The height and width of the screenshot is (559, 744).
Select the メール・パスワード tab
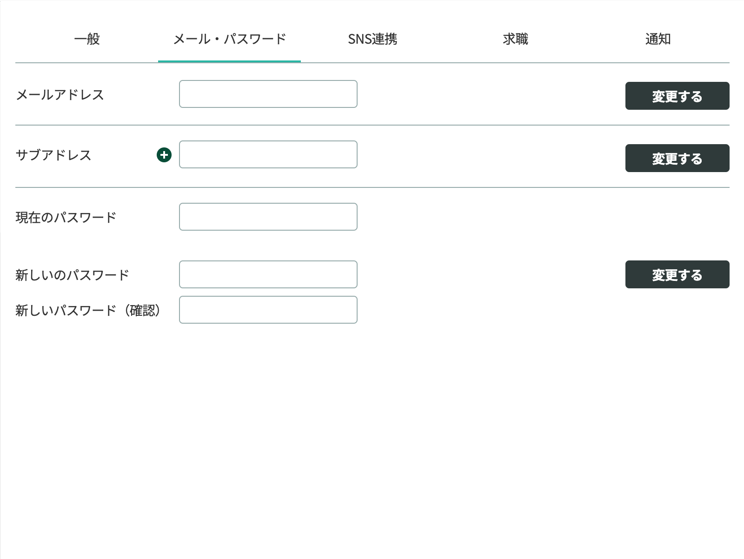click(229, 39)
